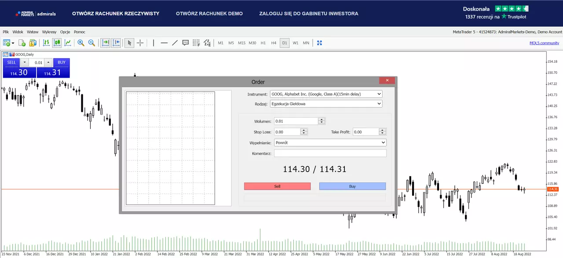Screen dimensions: 563x258
Task: Expand the Instrument dropdown in Order dialog
Action: 326,94
